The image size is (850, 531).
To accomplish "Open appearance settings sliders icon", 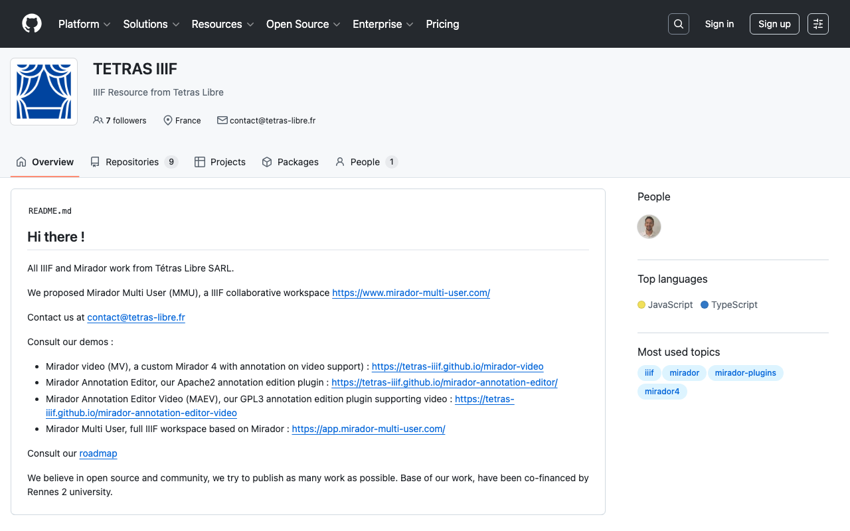I will point(818,24).
